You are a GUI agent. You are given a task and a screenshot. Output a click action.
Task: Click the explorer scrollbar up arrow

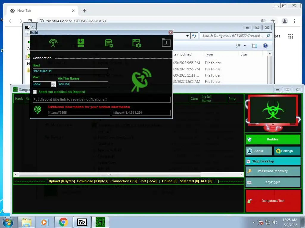pos(270,53)
